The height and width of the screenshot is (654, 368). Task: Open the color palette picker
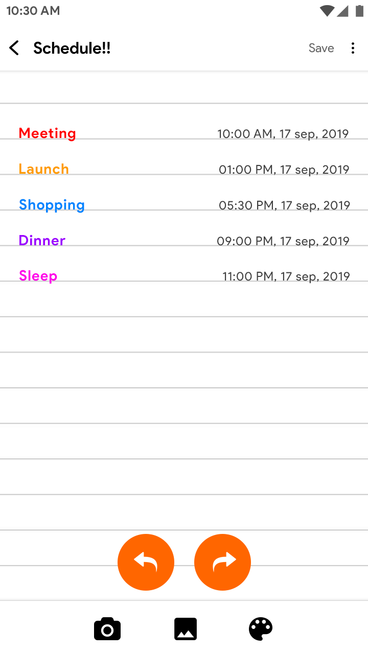[x=261, y=629]
